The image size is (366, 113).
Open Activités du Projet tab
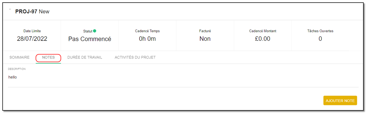pyautogui.click(x=135, y=57)
